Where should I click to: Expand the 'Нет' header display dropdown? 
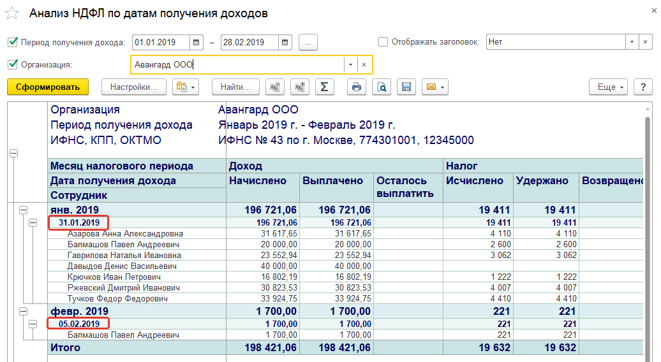pos(631,42)
